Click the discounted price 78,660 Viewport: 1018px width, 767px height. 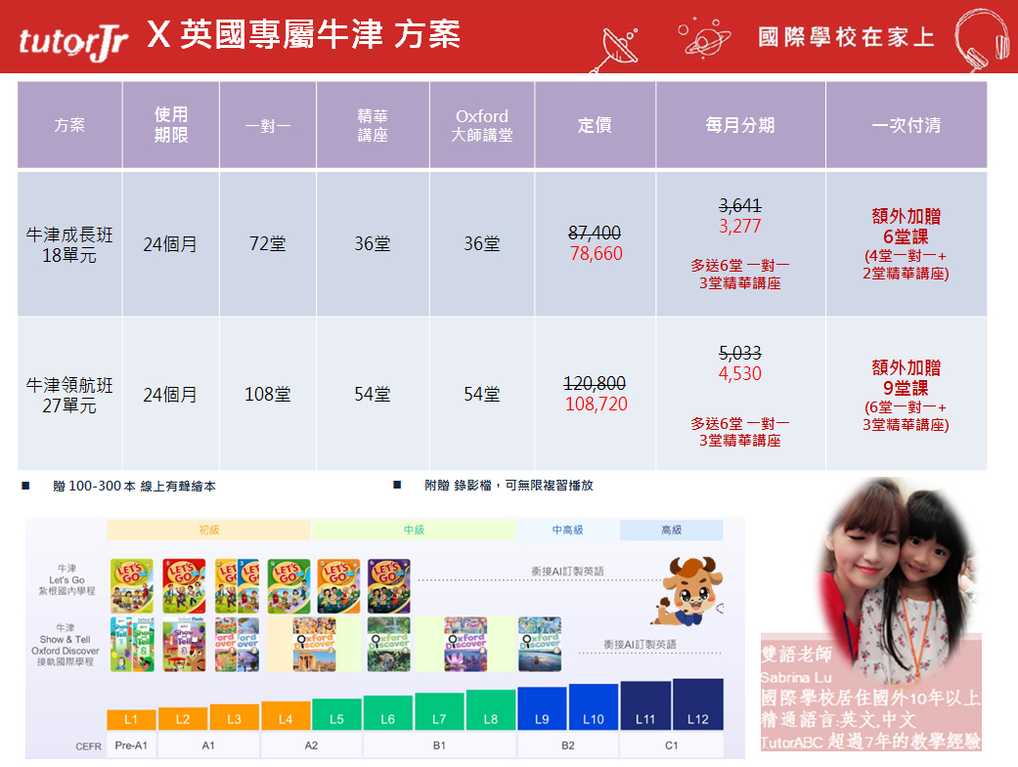pos(594,254)
